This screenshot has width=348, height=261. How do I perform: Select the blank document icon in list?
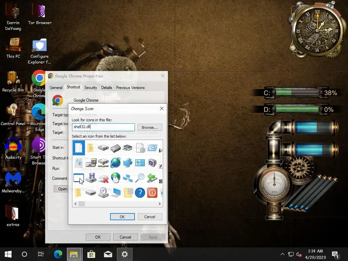[x=79, y=148]
